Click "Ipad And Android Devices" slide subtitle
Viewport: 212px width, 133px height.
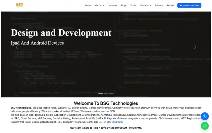[37, 43]
